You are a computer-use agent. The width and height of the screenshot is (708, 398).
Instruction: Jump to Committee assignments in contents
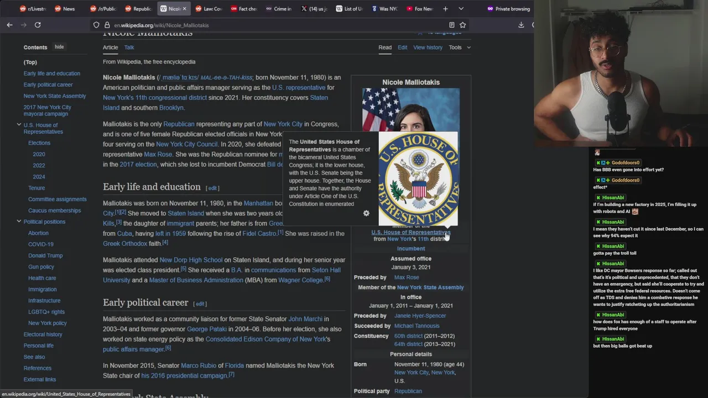click(58, 199)
